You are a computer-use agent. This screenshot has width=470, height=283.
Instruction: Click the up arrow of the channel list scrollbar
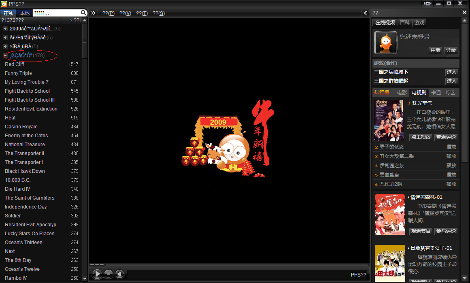click(x=85, y=20)
